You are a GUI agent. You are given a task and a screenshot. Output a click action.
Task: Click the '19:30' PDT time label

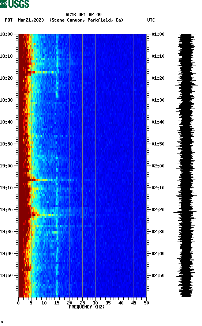pyautogui.click(x=6, y=232)
